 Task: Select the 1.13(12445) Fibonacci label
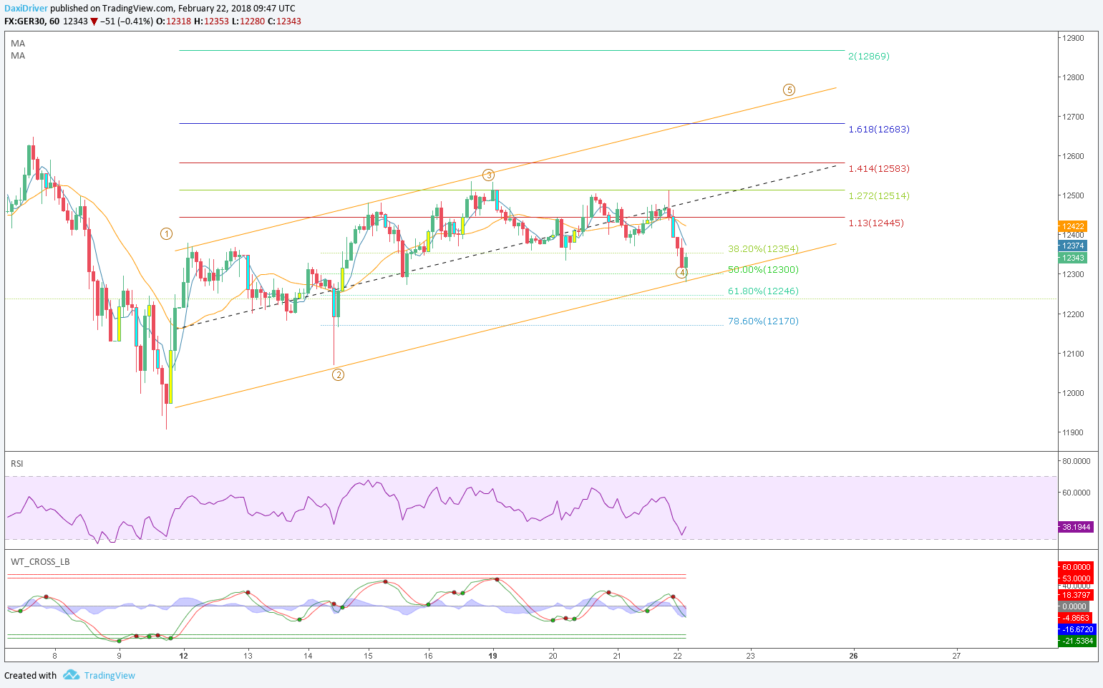pyautogui.click(x=876, y=223)
